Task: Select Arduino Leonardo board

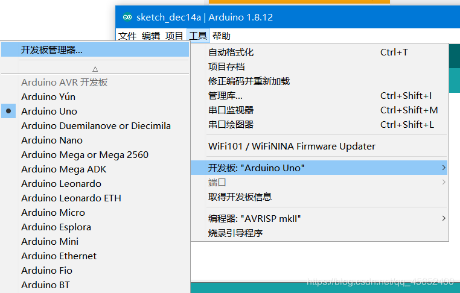Action: pos(95,183)
